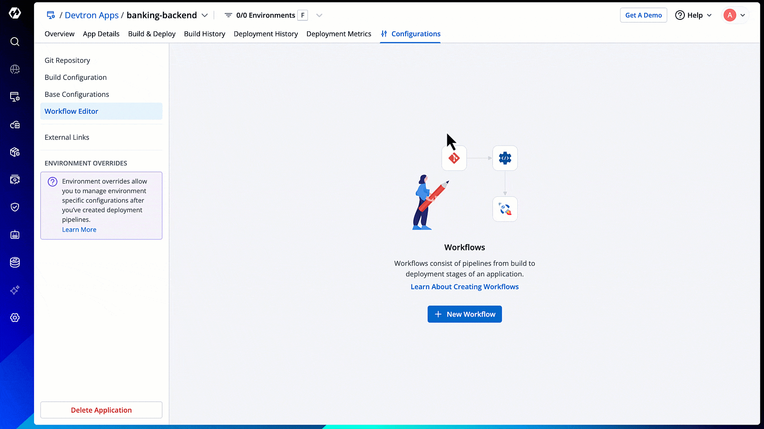Open Devtron Apps breadcrumb link
The image size is (764, 429).
point(92,15)
